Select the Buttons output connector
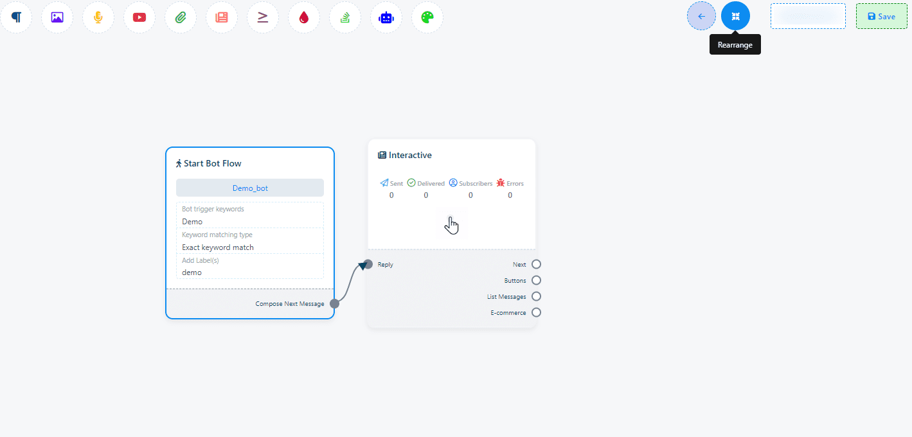The image size is (912, 437). click(x=536, y=280)
